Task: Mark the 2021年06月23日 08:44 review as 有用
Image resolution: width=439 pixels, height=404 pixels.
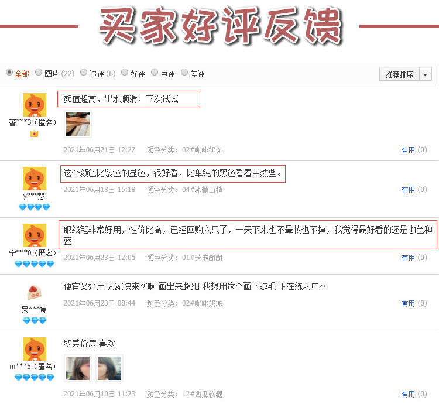Action: (x=408, y=303)
